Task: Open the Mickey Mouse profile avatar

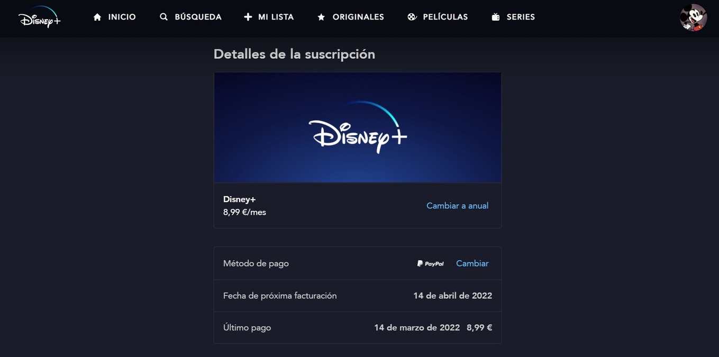Action: click(x=693, y=17)
